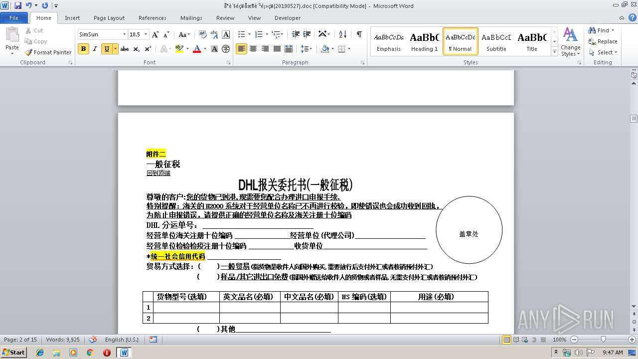The image size is (638, 359).
Task: Click the Cut command
Action: (34, 30)
